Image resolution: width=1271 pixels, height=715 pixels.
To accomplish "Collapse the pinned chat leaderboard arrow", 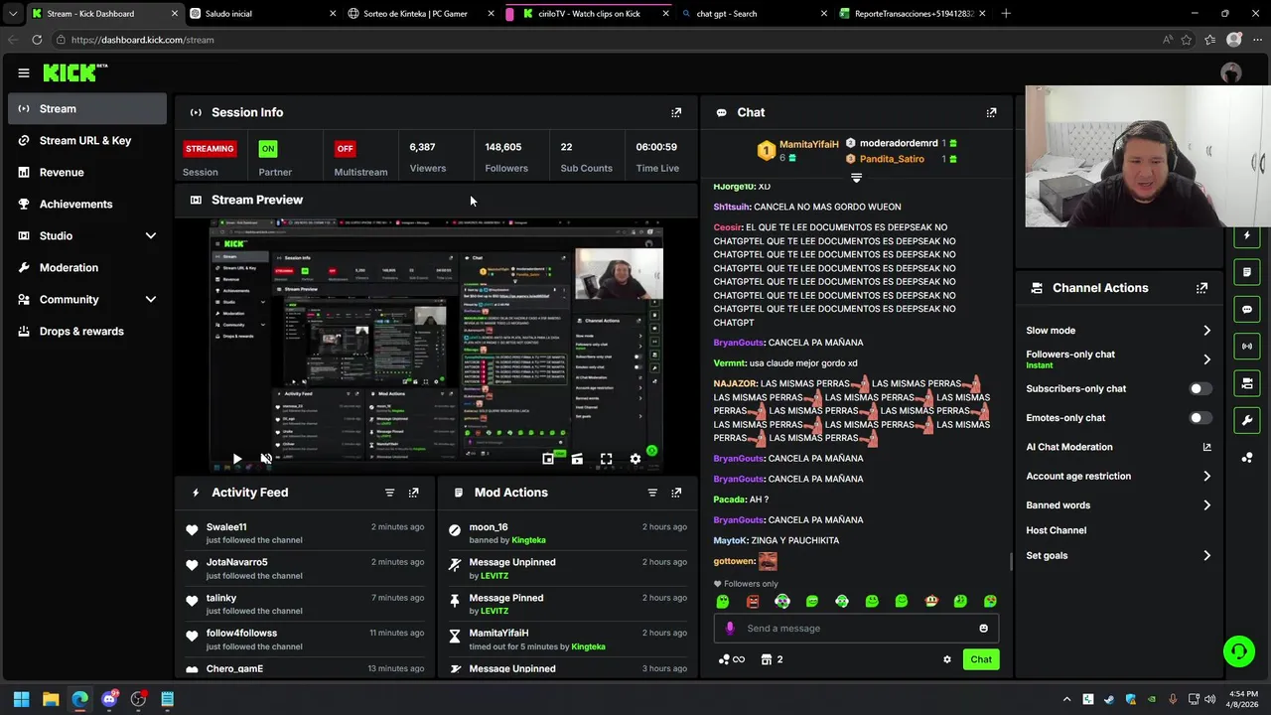I will (856, 178).
